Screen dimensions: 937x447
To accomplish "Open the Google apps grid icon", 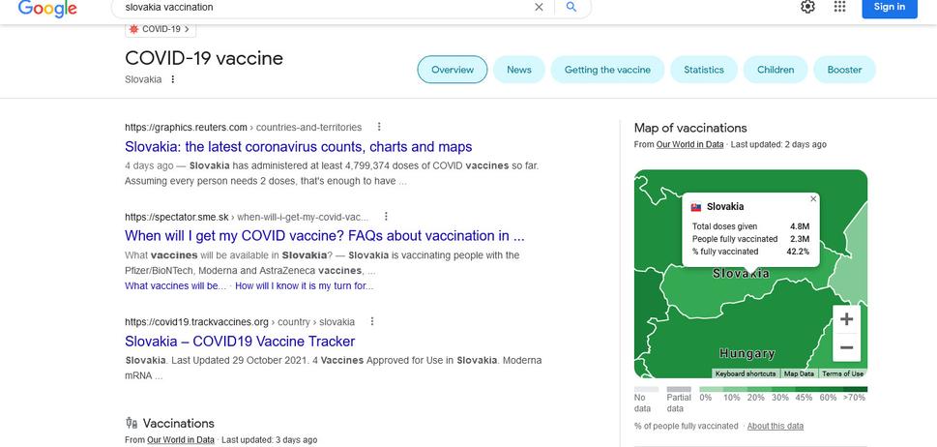I will point(839,7).
